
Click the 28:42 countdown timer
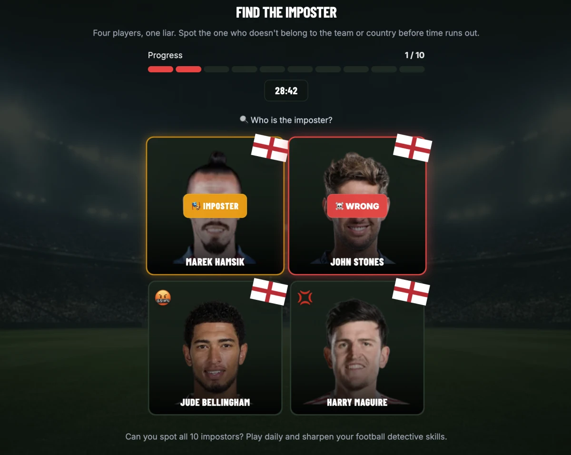(x=286, y=90)
